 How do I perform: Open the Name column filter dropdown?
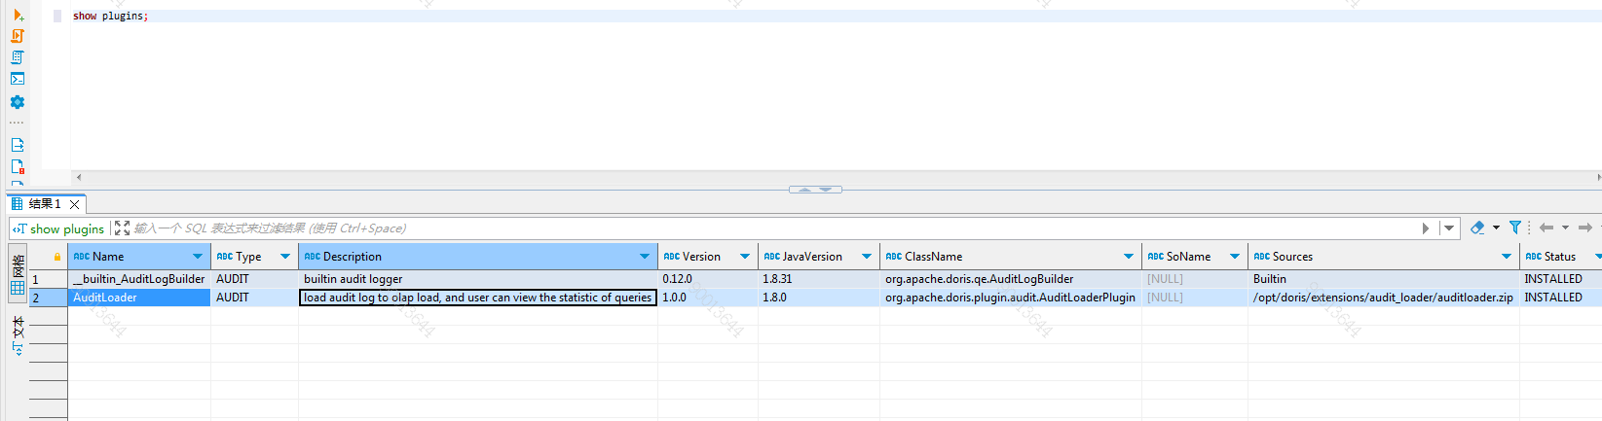(199, 257)
